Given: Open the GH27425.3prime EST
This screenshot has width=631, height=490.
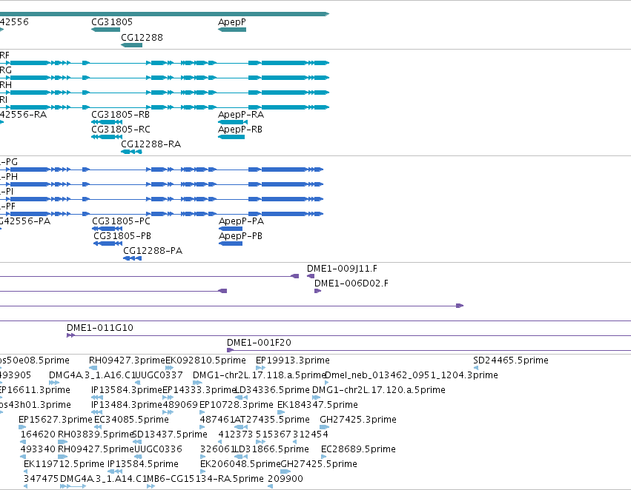Looking at the screenshot, I should pos(358,420).
